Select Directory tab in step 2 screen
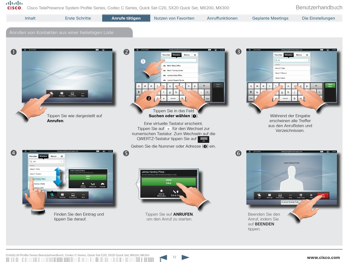Image resolution: width=350 pixels, height=262 pixels. click(176, 55)
